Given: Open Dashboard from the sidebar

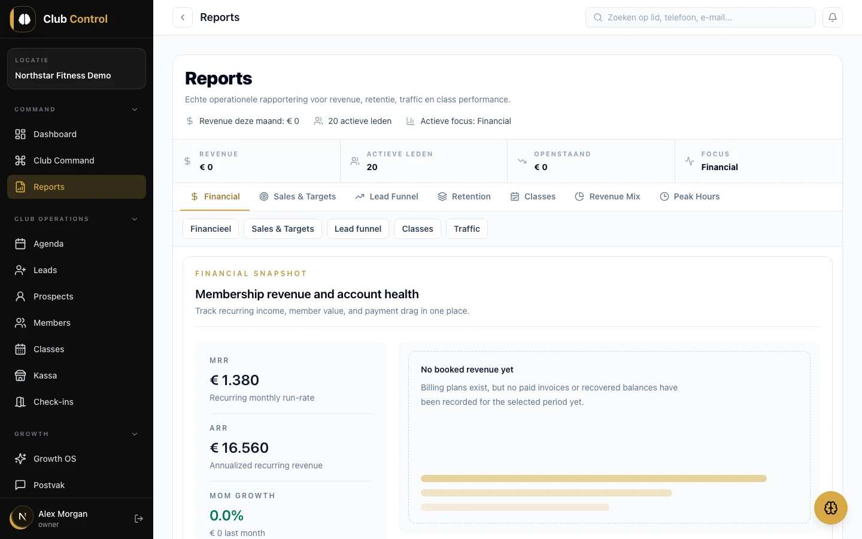Looking at the screenshot, I should click(x=77, y=134).
